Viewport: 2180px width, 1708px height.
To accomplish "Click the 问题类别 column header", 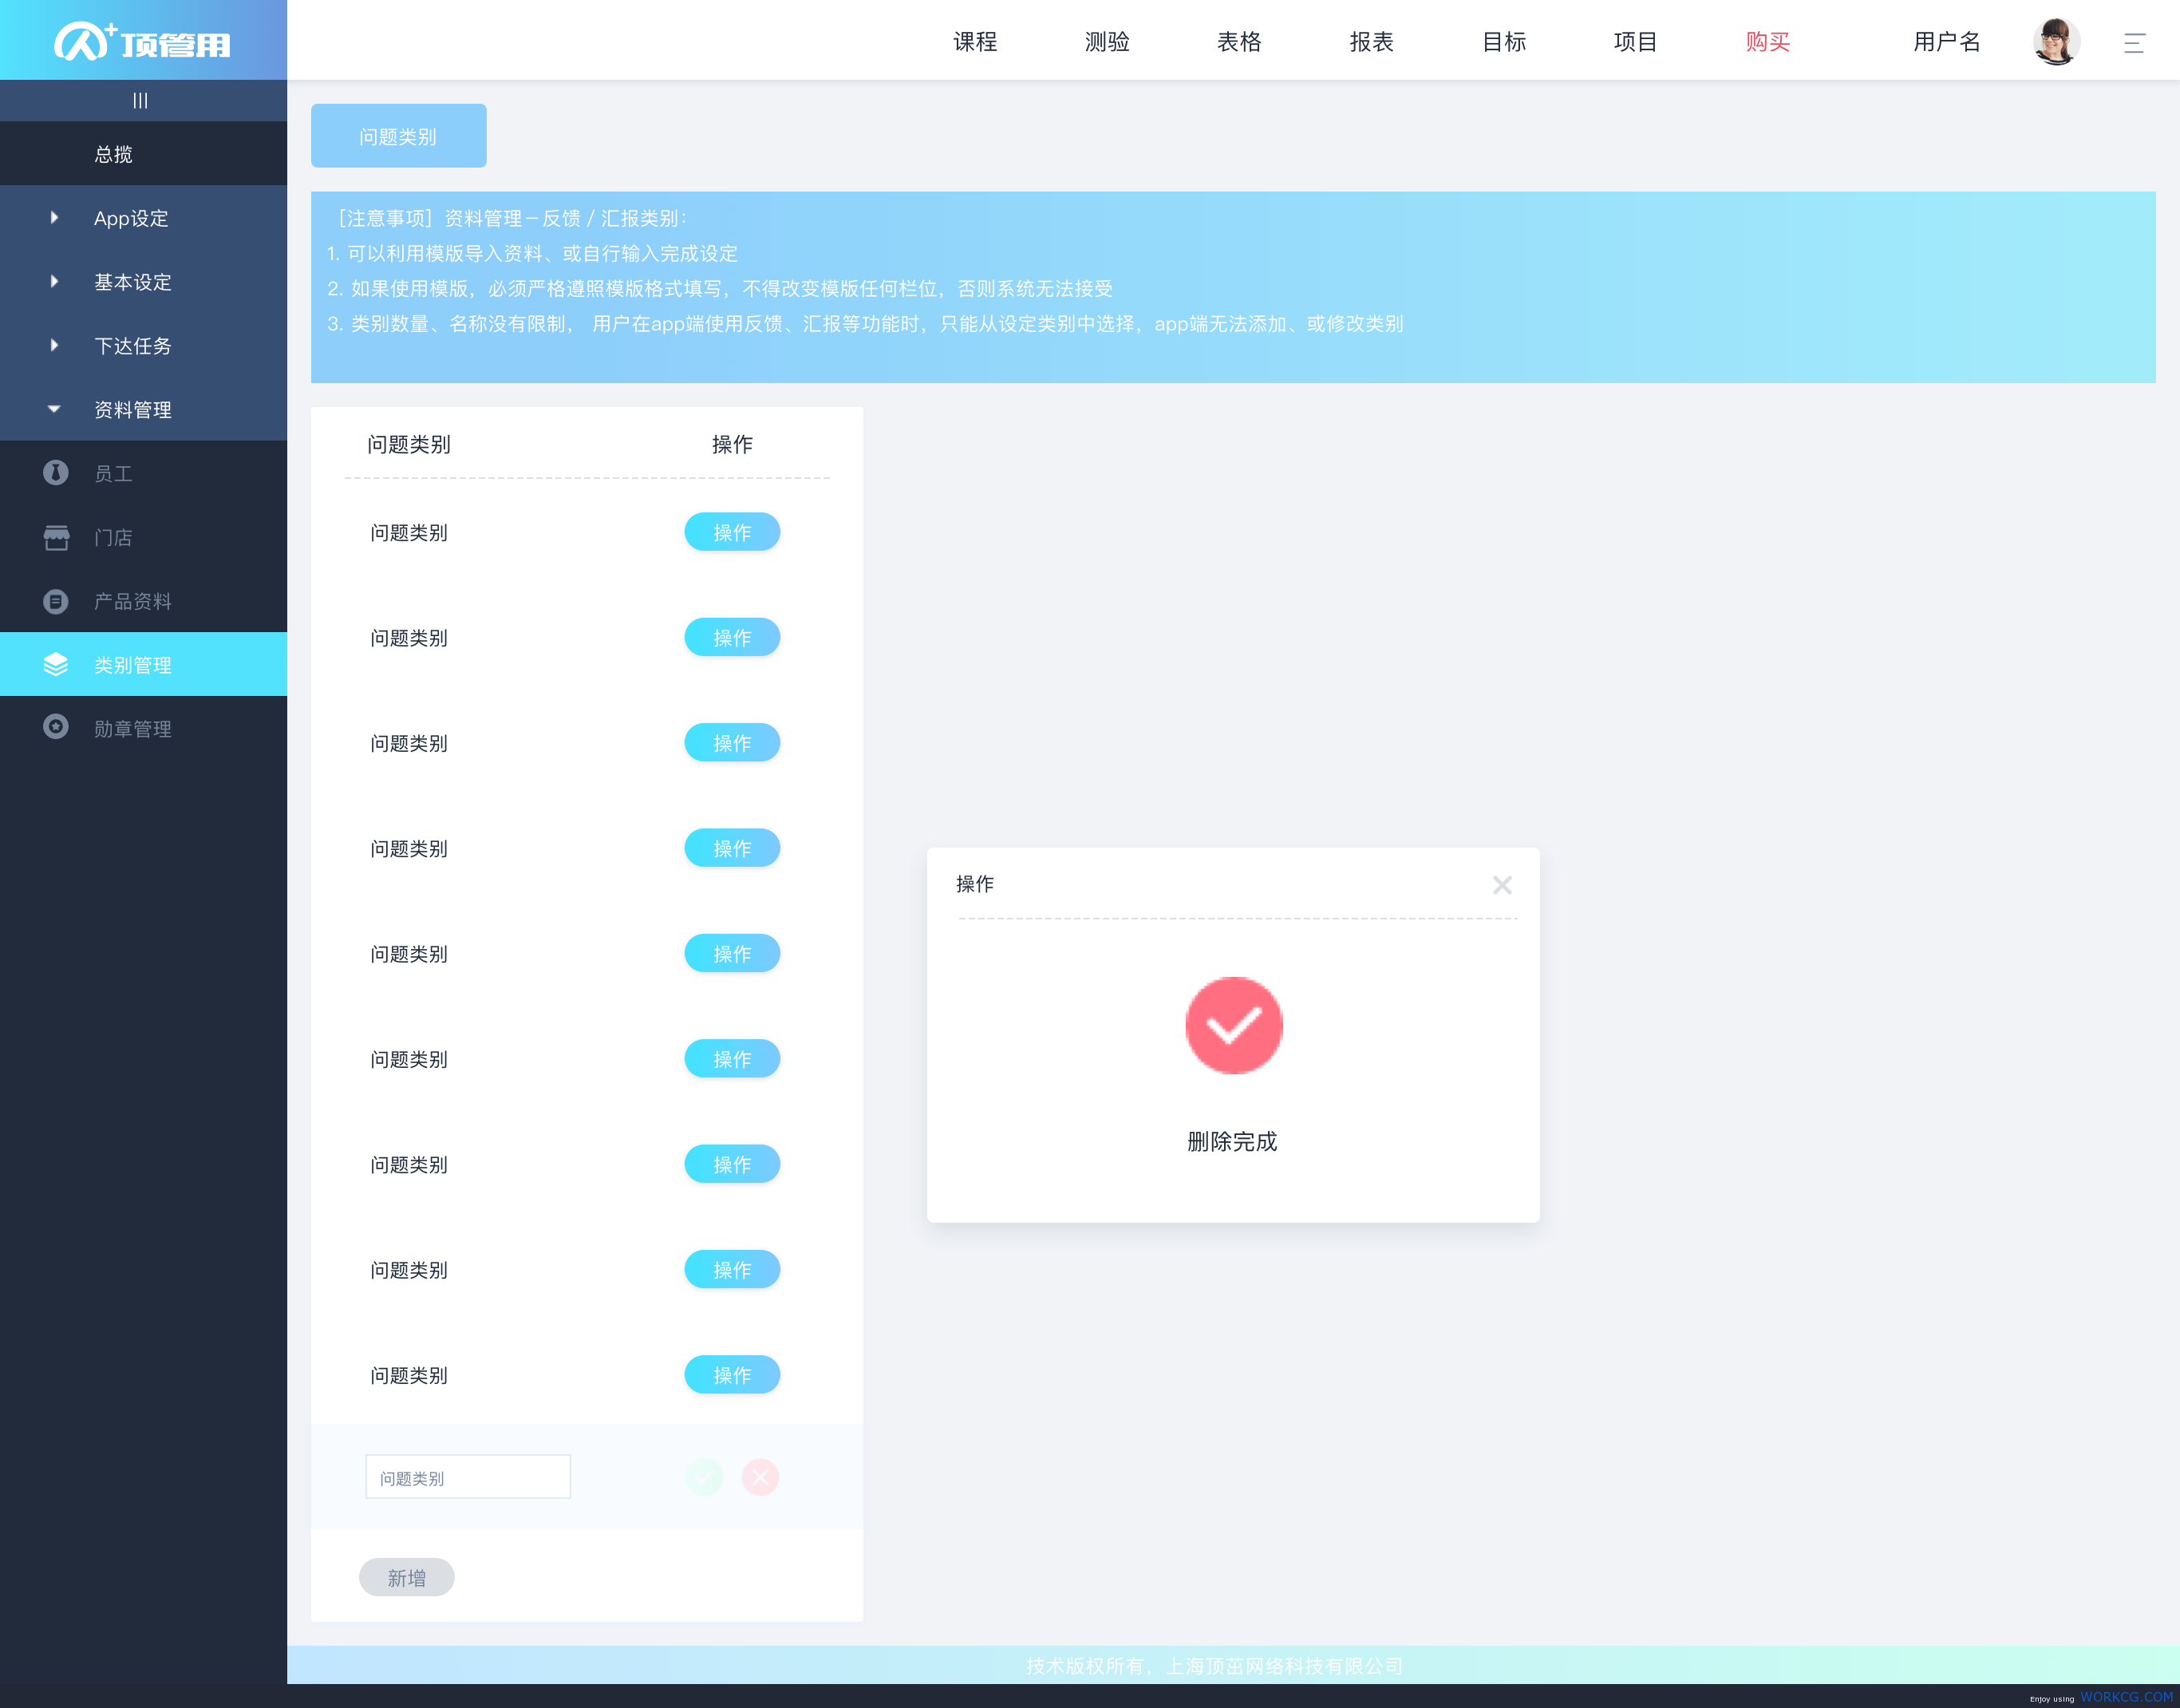I will tap(409, 444).
